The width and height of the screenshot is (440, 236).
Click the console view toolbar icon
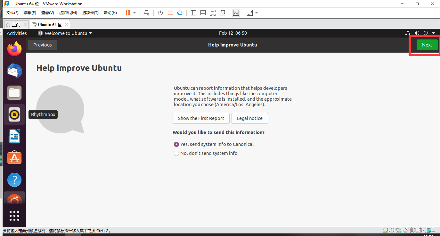[x=236, y=13]
